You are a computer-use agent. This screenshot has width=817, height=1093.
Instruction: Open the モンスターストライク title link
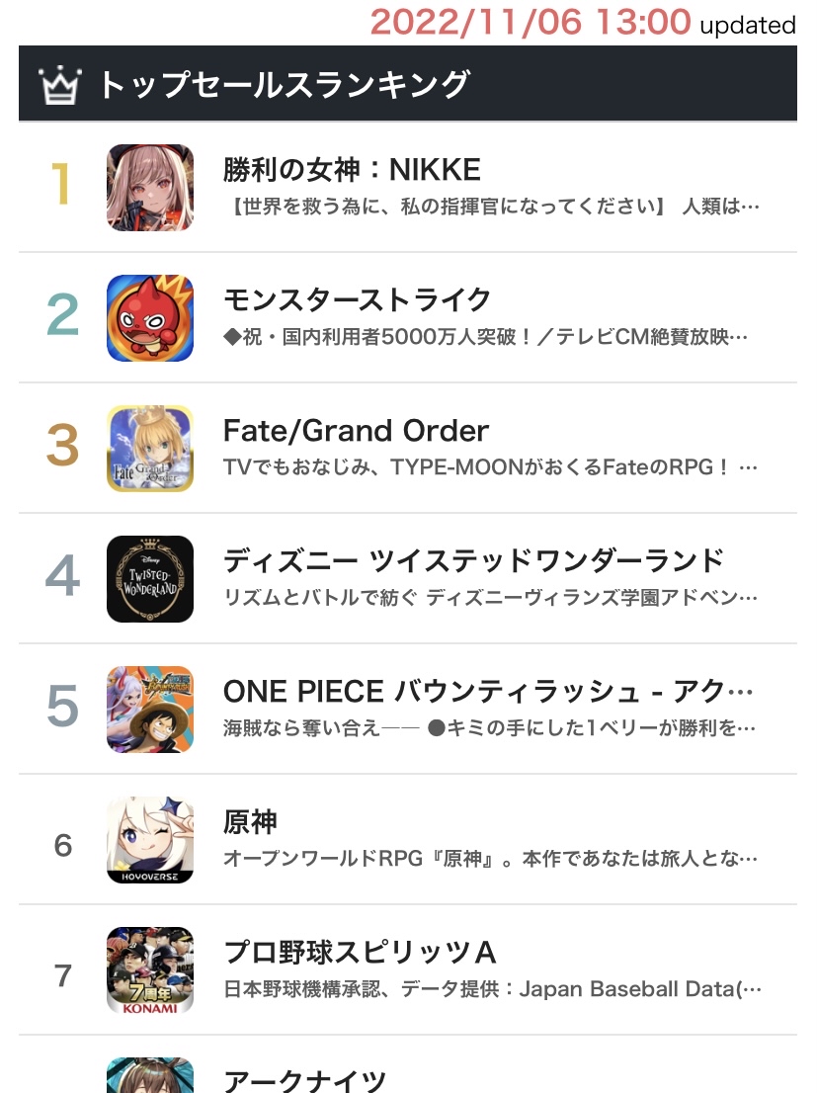click(x=357, y=299)
